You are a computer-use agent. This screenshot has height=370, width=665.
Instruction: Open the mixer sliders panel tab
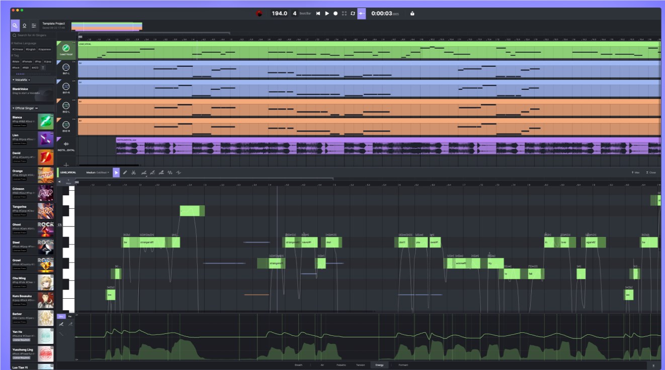[34, 26]
